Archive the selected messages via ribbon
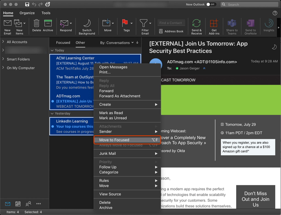The width and height of the screenshot is (281, 215). coord(48,26)
